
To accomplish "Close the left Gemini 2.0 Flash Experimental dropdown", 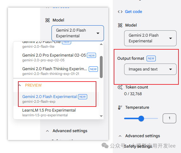I will point(78,33).
